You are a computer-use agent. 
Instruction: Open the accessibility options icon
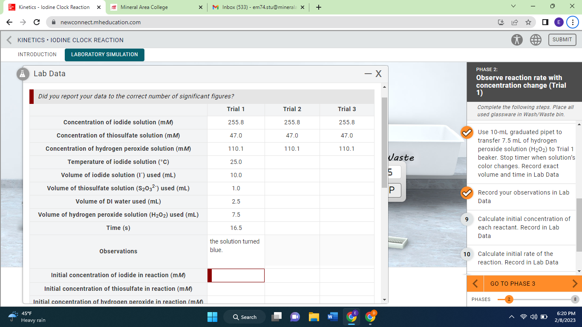[x=517, y=40]
